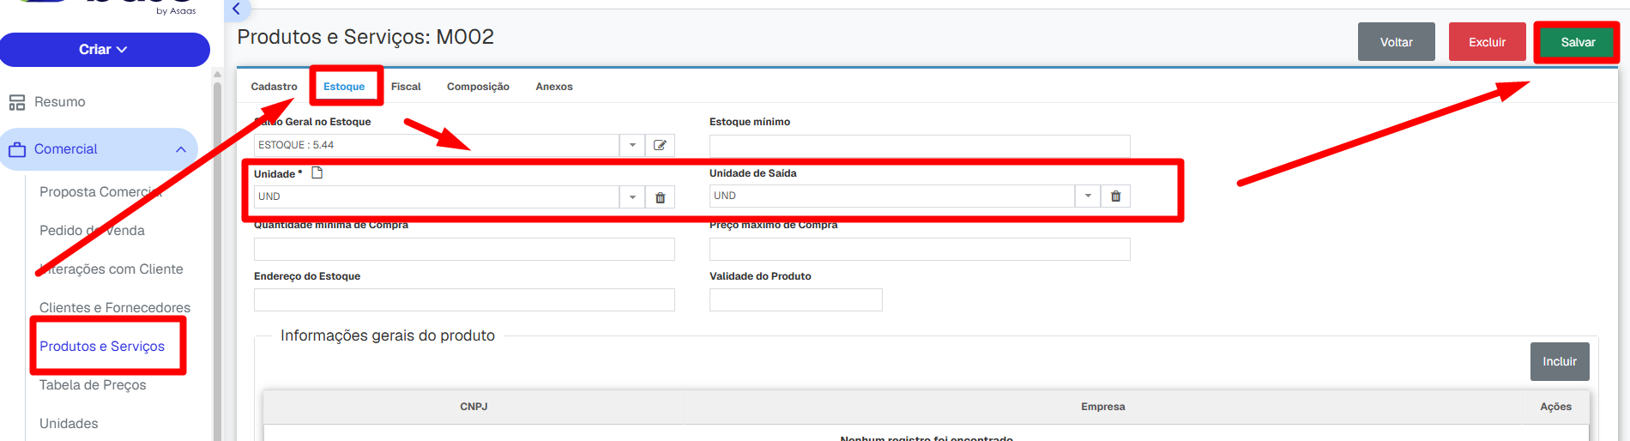Collapse the sidebar with the arrow icon

[237, 9]
